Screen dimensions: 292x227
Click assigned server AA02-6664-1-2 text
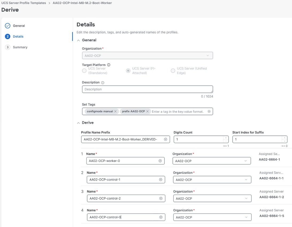point(272,197)
